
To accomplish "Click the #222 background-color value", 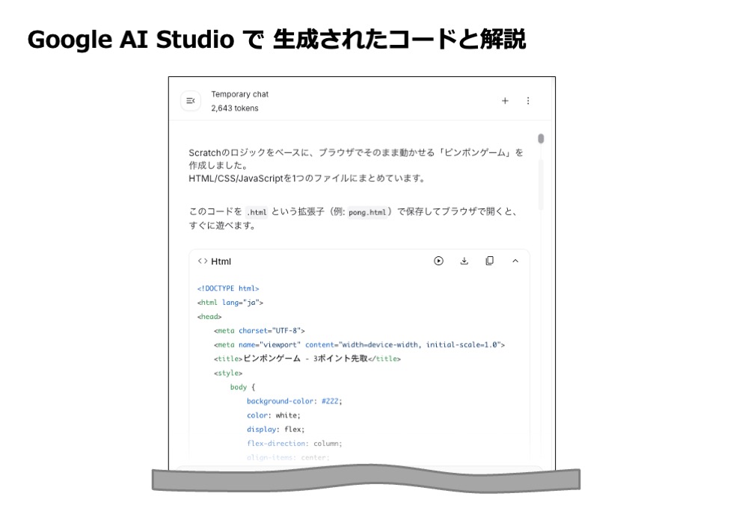I will pyautogui.click(x=331, y=401).
